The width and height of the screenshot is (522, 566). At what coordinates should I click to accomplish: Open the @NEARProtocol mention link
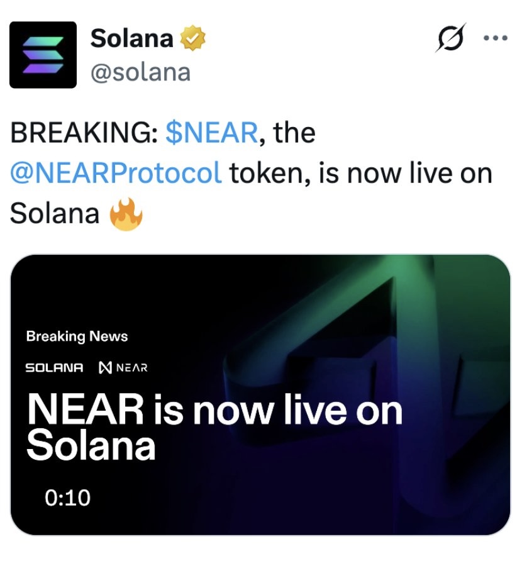(116, 174)
